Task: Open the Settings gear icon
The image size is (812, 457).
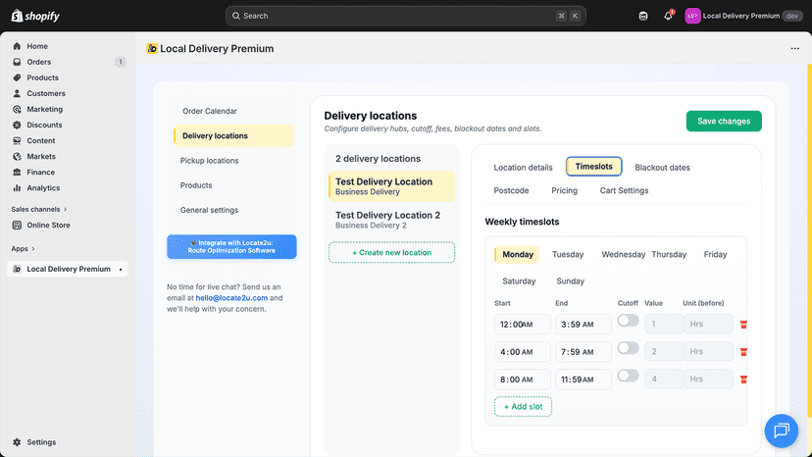Action: point(17,442)
